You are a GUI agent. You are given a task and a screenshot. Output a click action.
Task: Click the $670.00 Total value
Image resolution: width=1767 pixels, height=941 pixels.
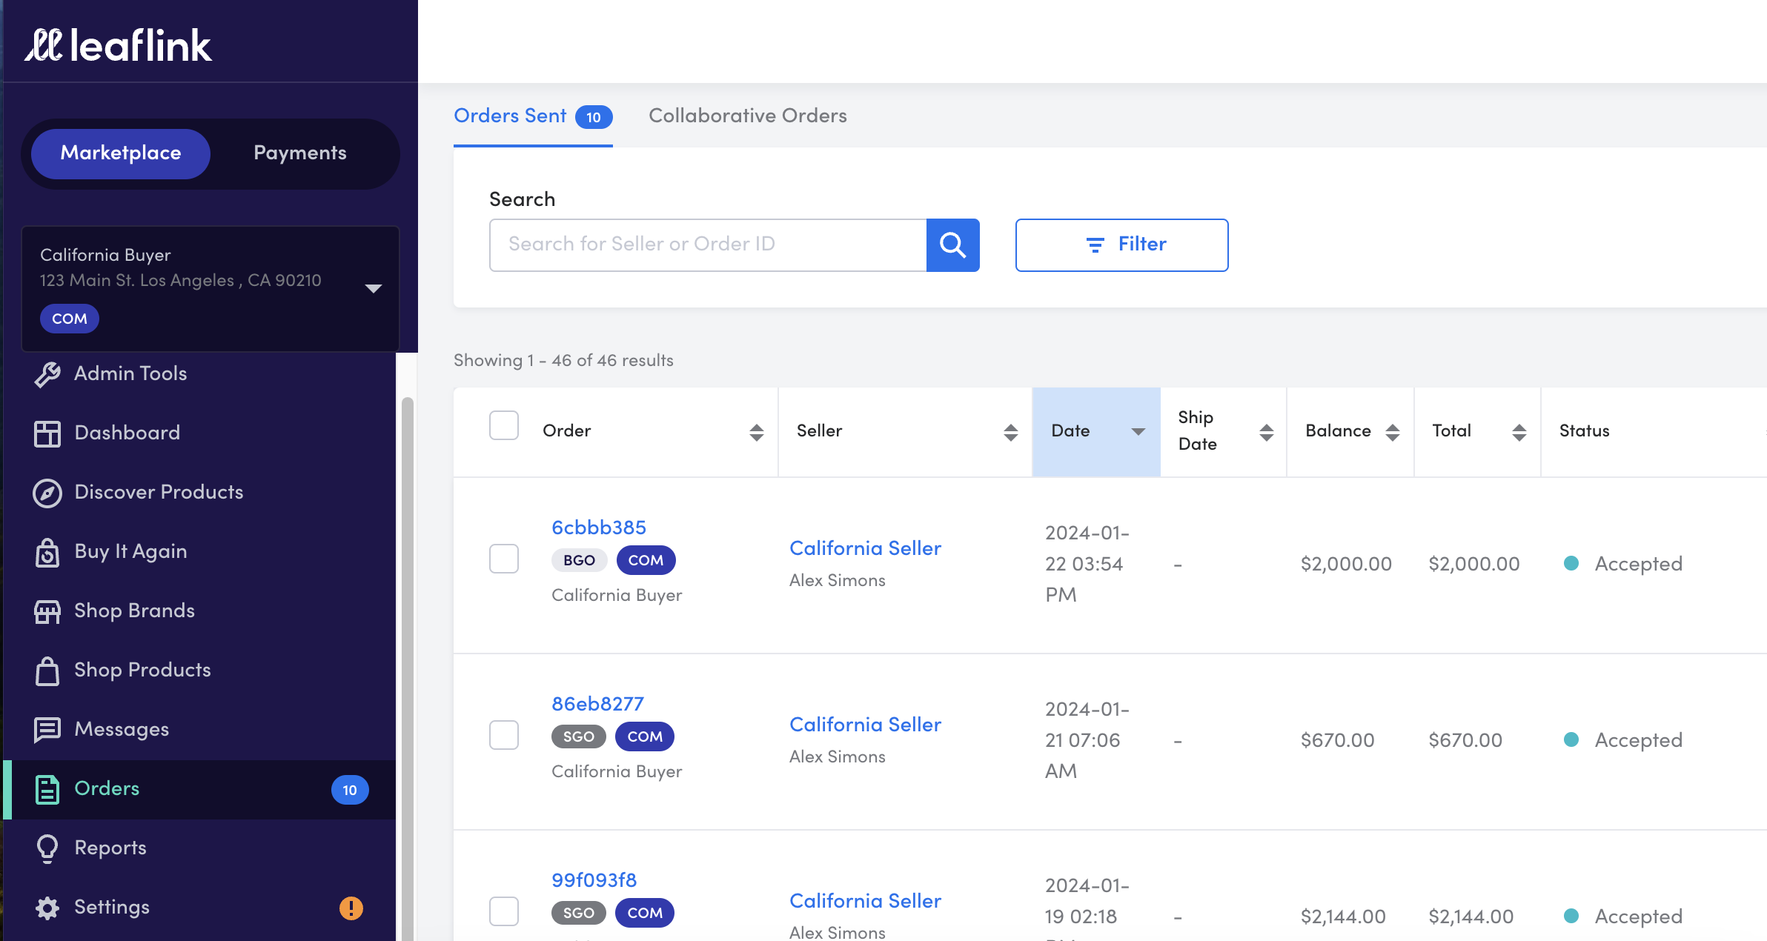1465,740
